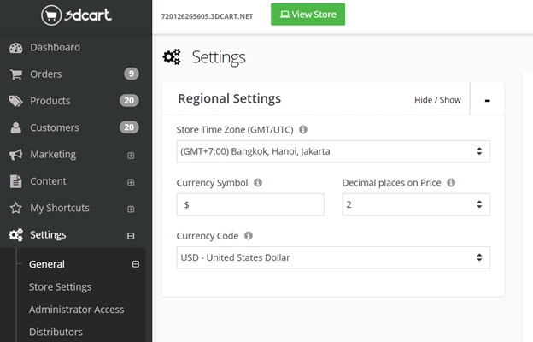Image resolution: width=533 pixels, height=342 pixels.
Task: Click info icon beside Decimal places on Price
Action: [451, 183]
